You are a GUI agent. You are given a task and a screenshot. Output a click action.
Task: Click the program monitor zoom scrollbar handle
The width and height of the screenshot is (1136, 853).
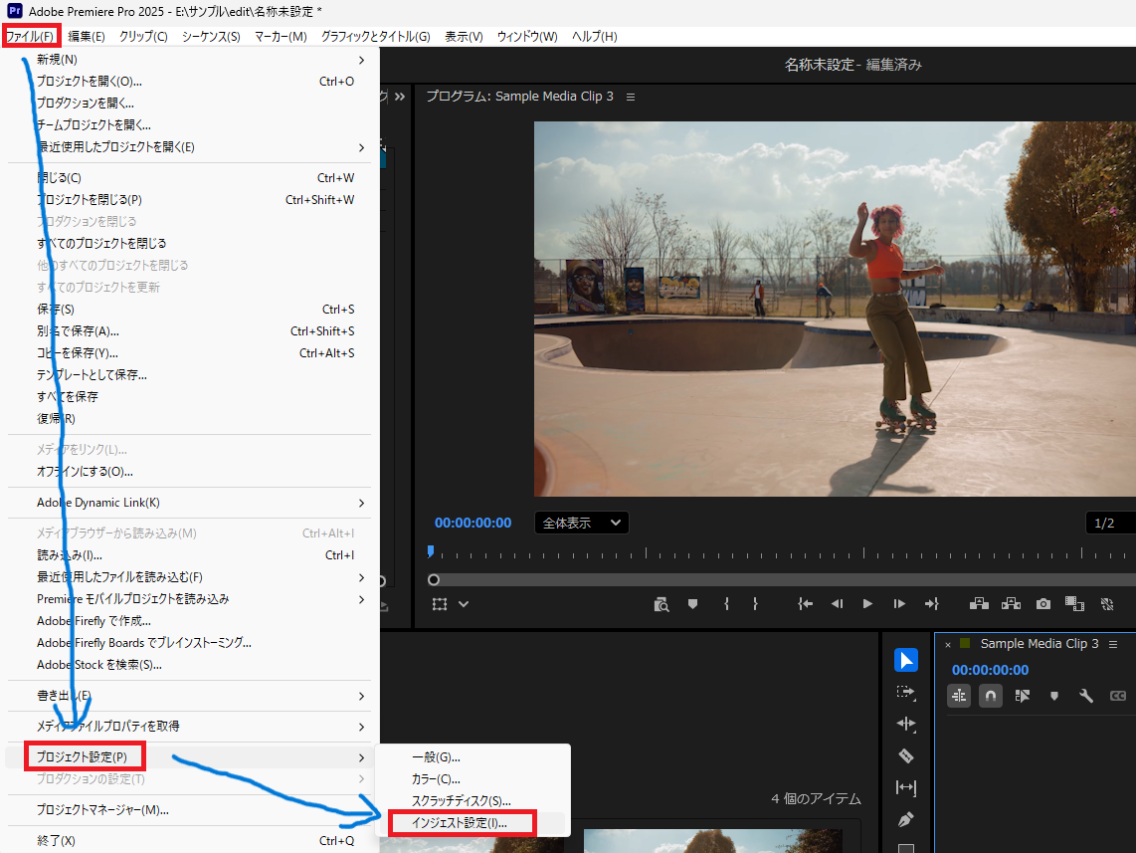(434, 579)
